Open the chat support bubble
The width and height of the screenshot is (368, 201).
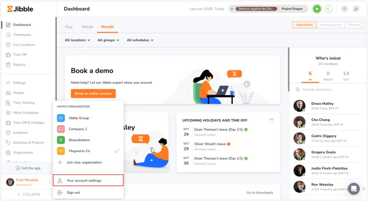[x=354, y=189]
